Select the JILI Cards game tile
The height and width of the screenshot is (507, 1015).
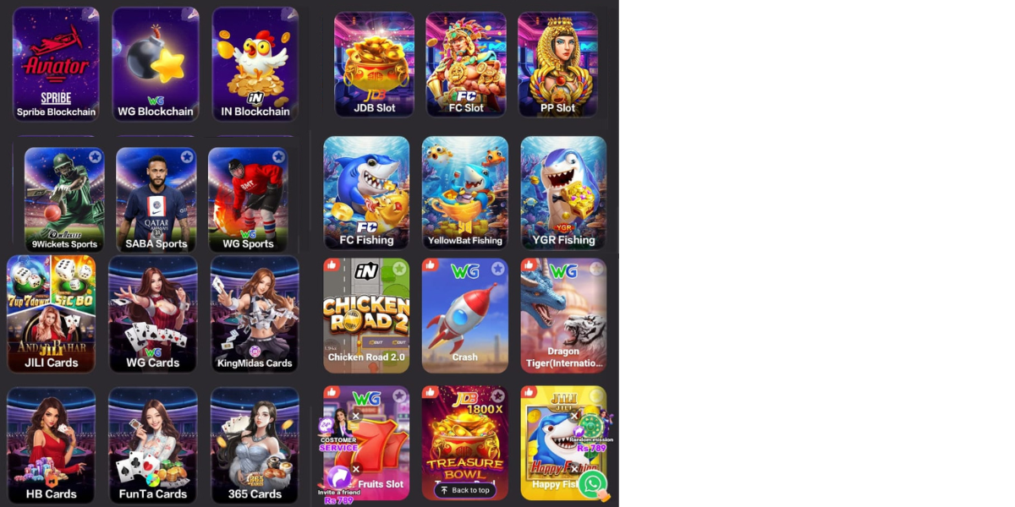51,314
